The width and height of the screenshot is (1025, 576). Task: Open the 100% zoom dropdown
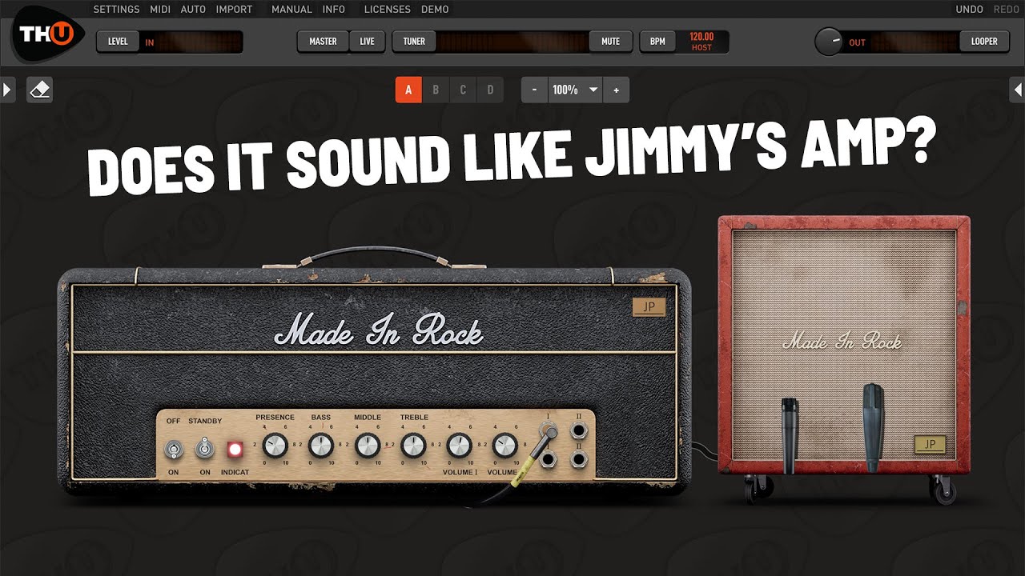point(575,90)
